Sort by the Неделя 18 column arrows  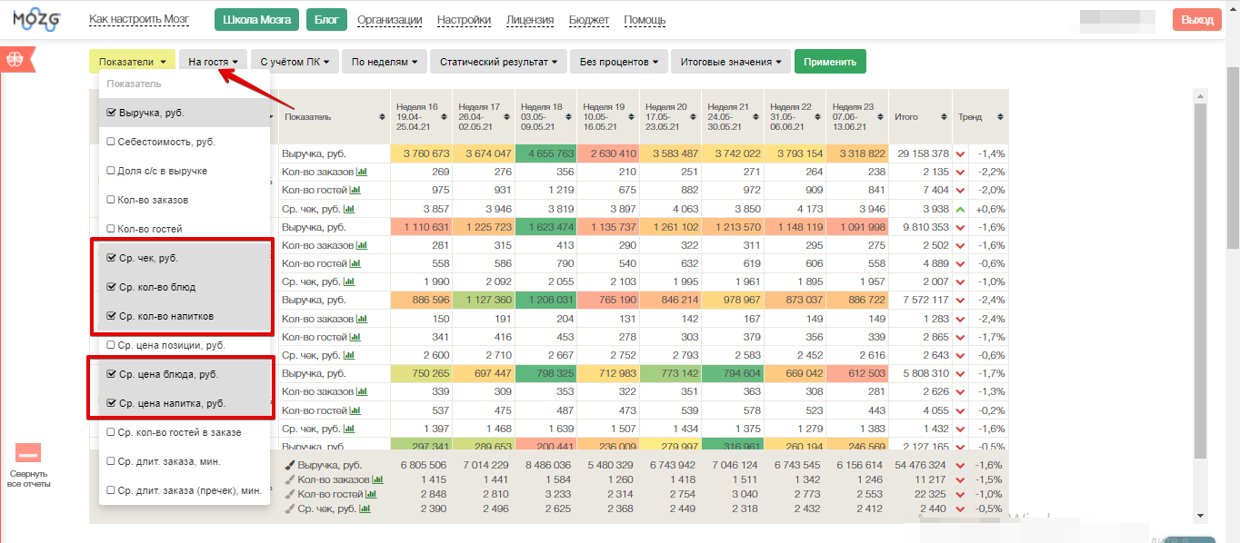568,117
